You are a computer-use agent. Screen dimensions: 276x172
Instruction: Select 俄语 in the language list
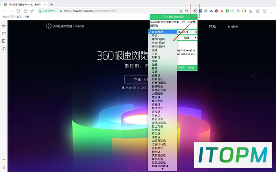pos(163,68)
